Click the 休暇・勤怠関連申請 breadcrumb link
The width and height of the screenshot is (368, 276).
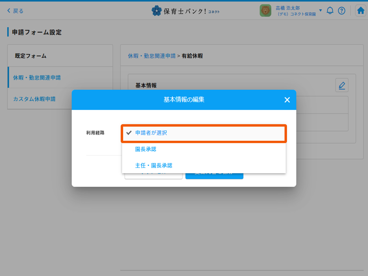pyautogui.click(x=152, y=56)
